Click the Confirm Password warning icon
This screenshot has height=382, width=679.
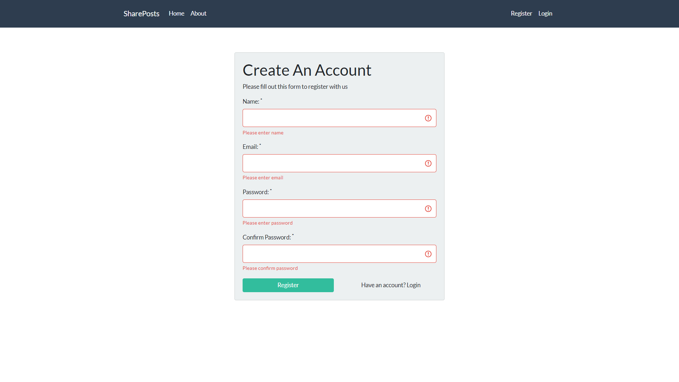click(x=428, y=254)
